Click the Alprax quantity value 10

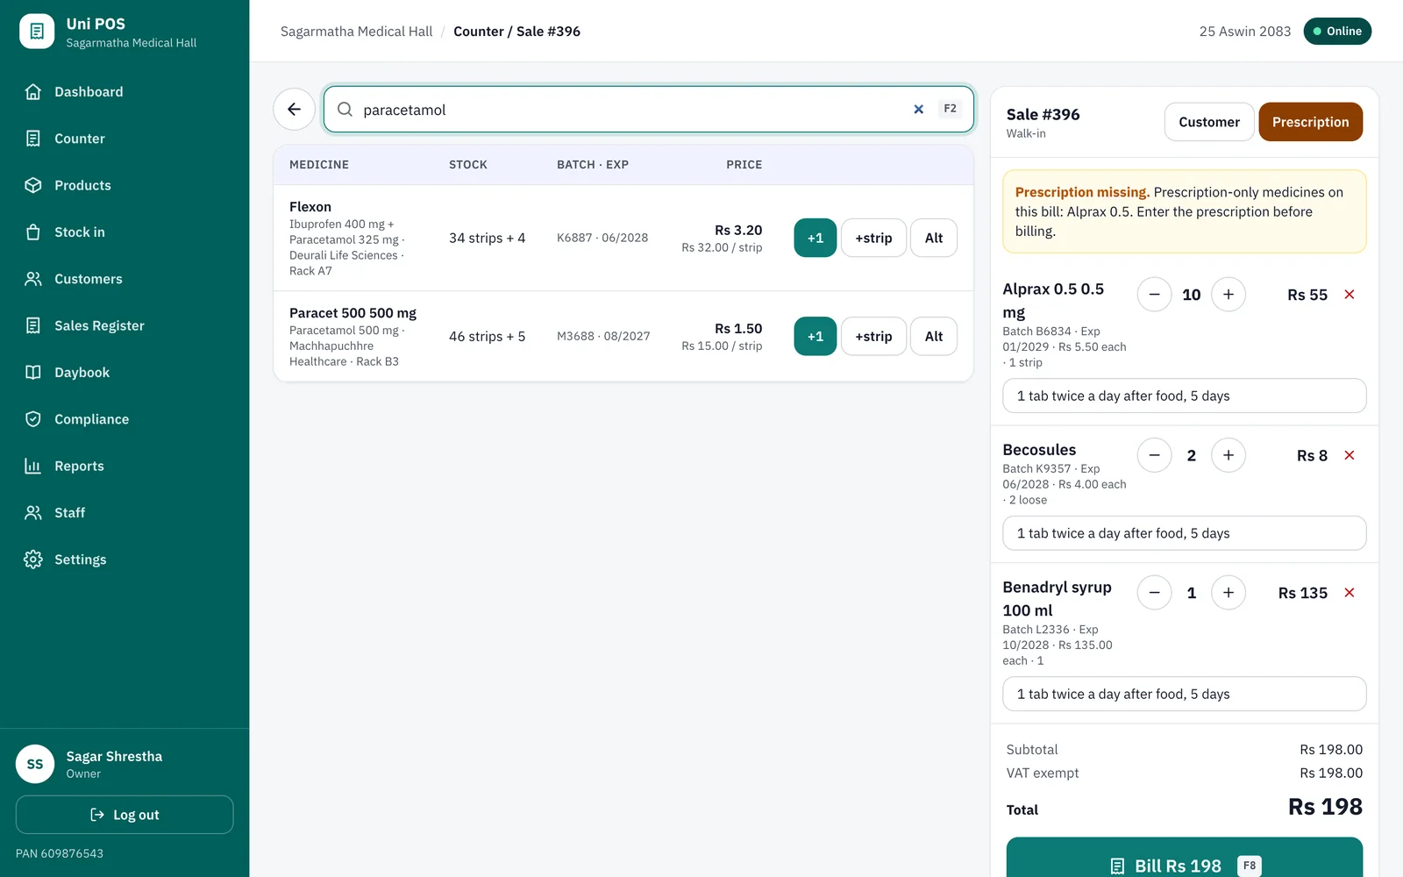1191,295
